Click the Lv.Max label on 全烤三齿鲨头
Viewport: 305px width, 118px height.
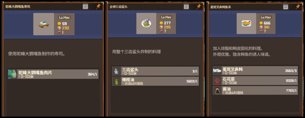(x=166, y=17)
